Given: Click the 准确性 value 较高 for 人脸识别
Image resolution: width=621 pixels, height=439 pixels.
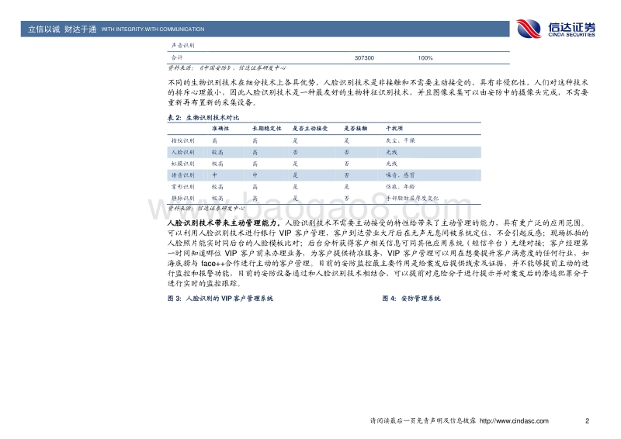Looking at the screenshot, I should pos(217,152).
